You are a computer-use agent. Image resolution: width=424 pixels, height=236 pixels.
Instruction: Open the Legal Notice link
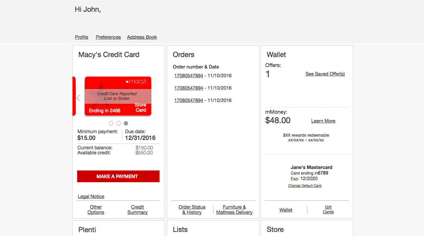tap(91, 196)
